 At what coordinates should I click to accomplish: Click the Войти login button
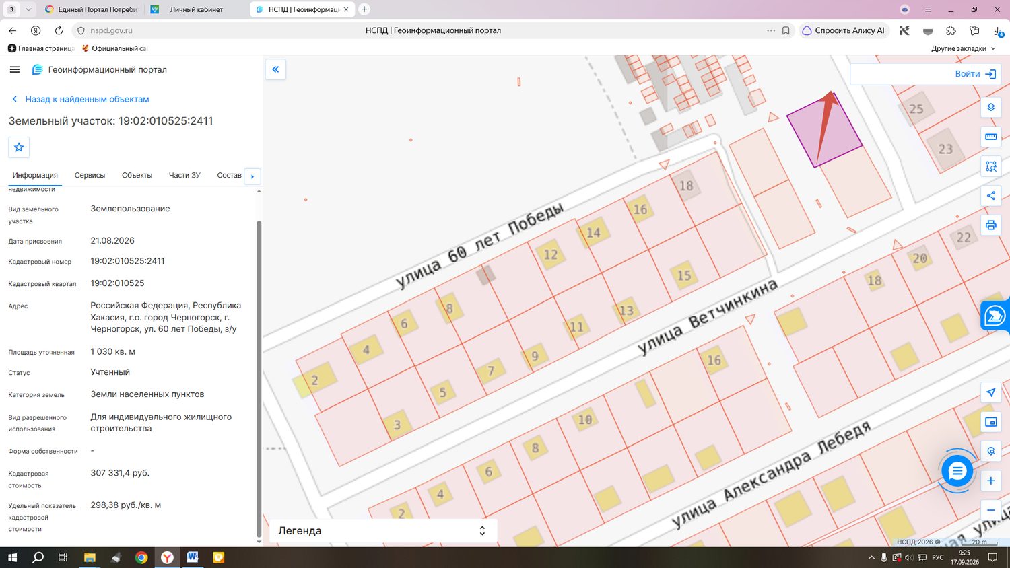point(976,74)
